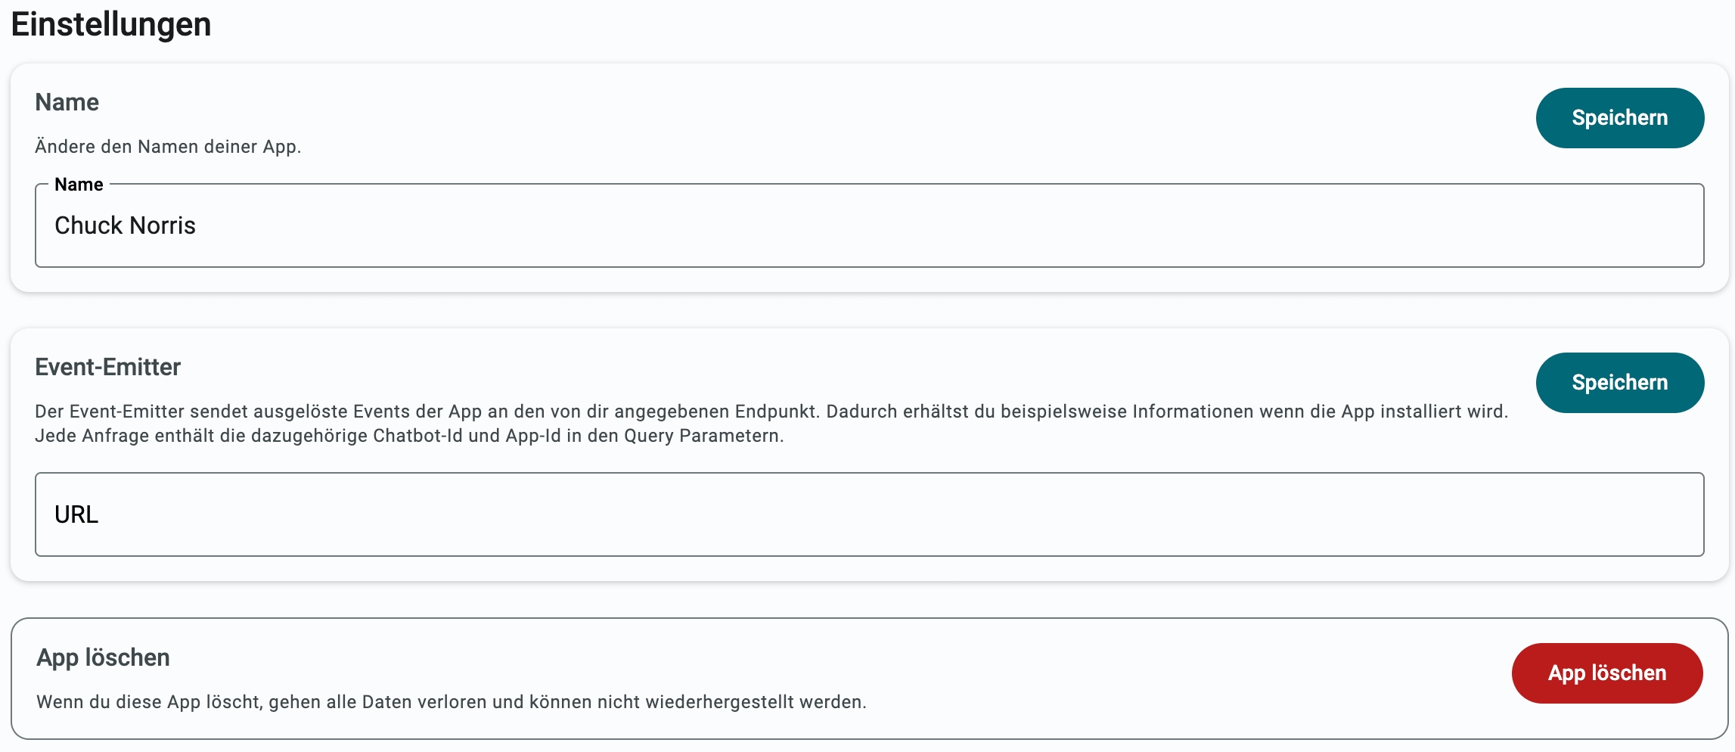Viewport: 1735px width, 752px height.
Task: Click the small floating Name field label
Action: (79, 185)
